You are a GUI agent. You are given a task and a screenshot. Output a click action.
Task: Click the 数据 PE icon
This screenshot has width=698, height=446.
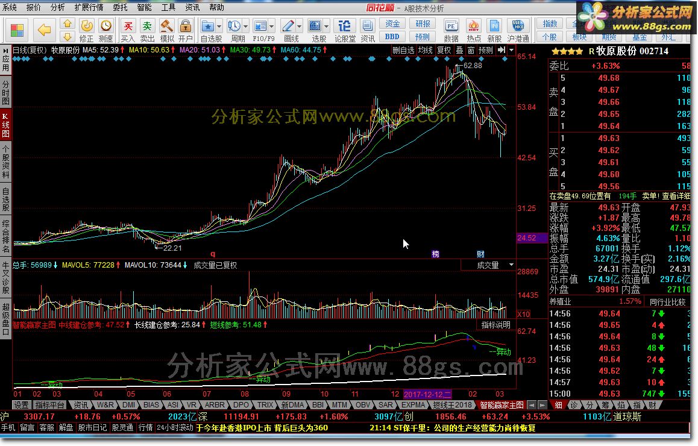(x=451, y=26)
